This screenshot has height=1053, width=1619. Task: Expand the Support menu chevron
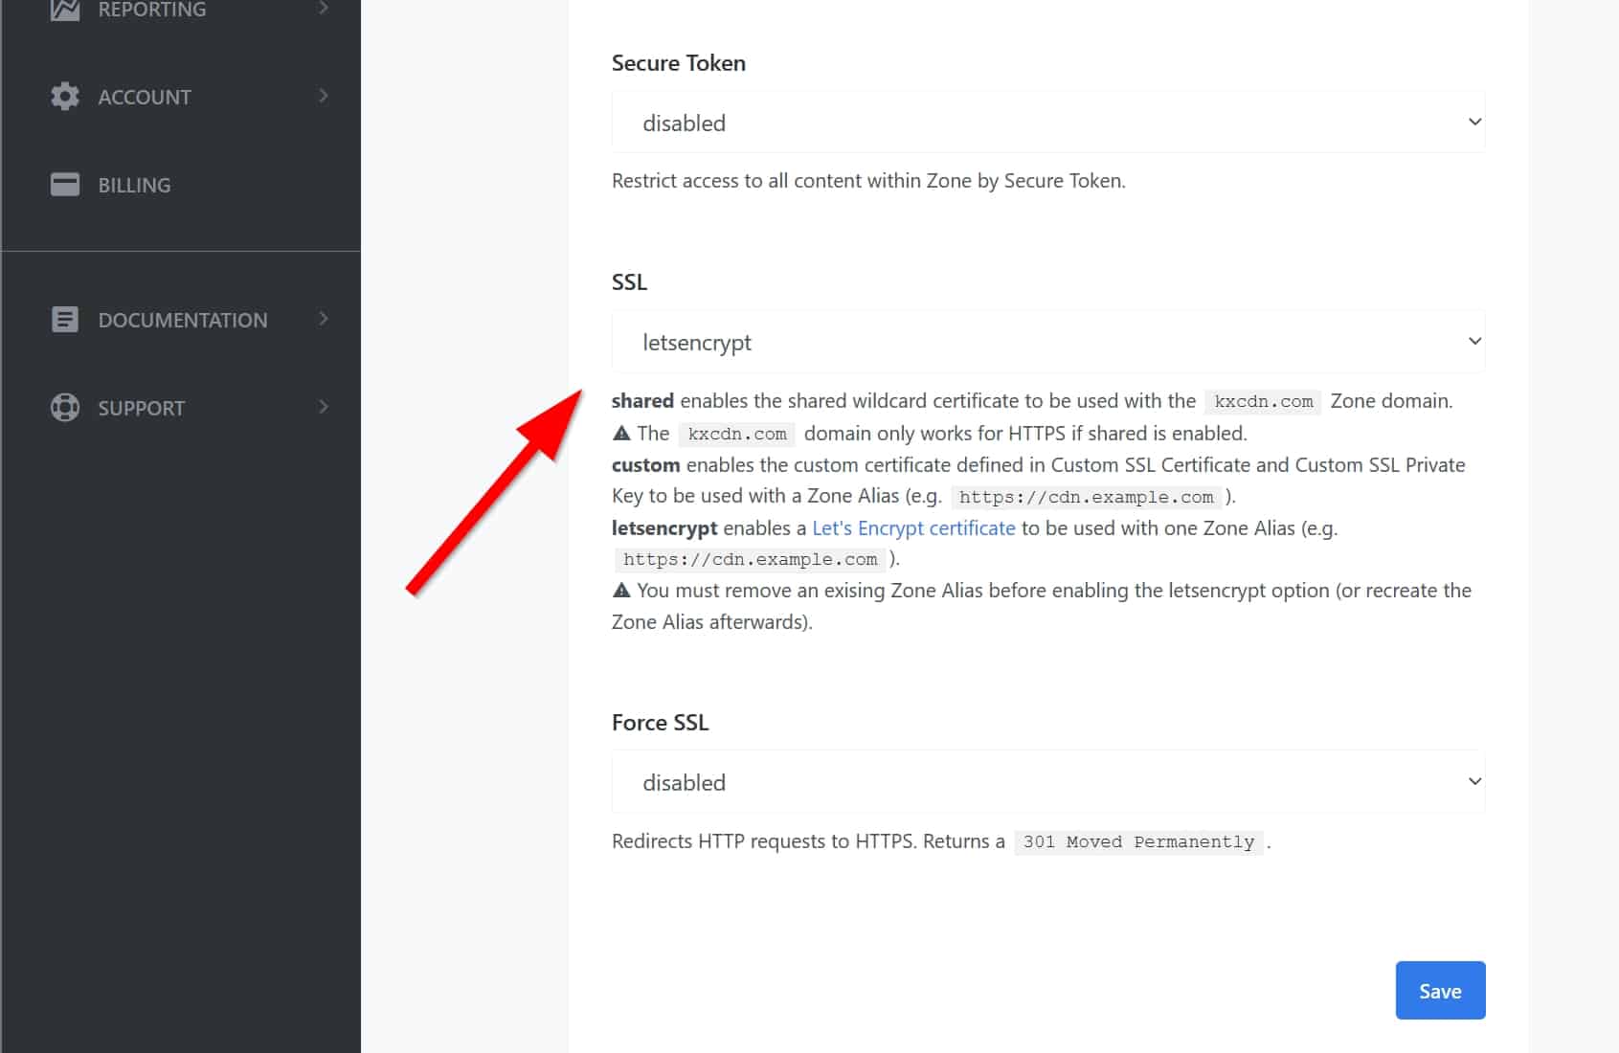[x=324, y=407]
